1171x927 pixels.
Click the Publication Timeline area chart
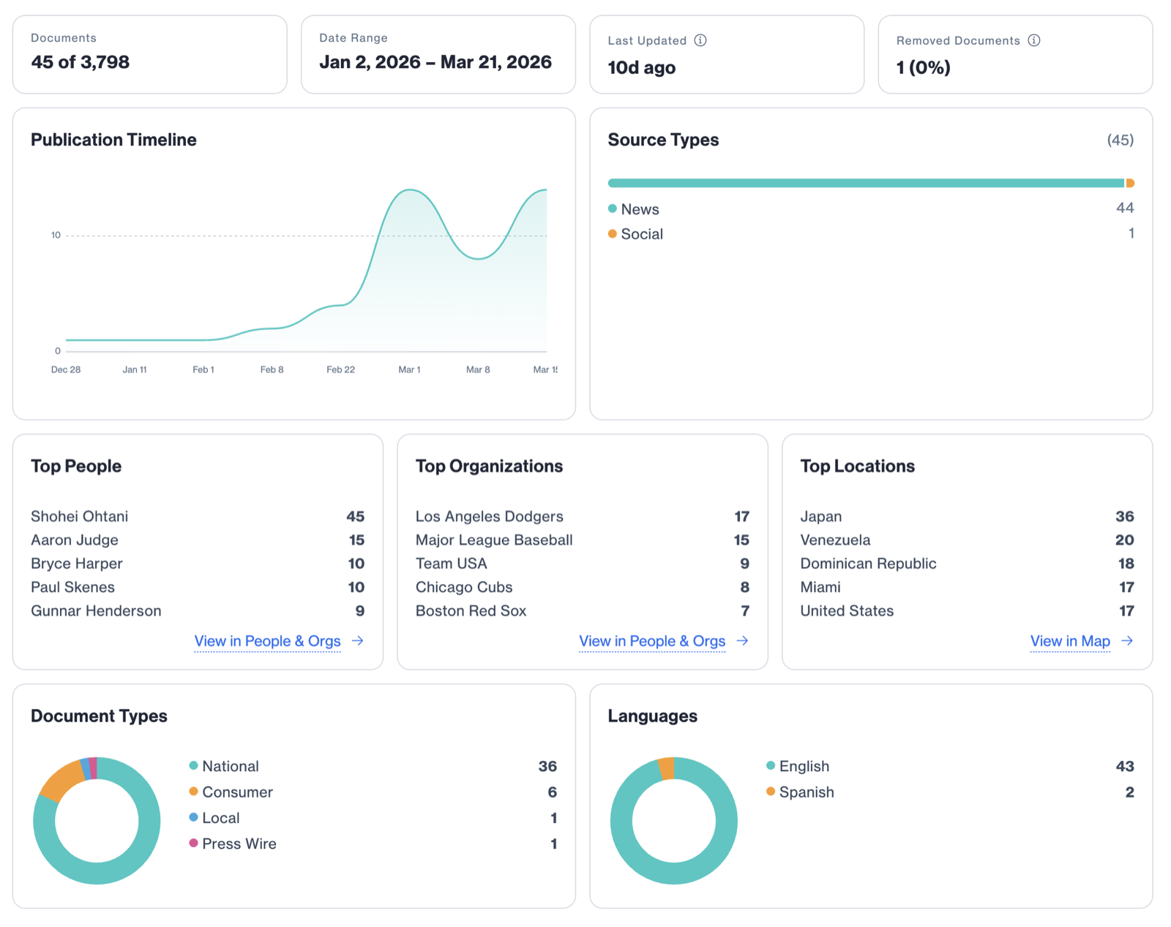click(x=306, y=271)
